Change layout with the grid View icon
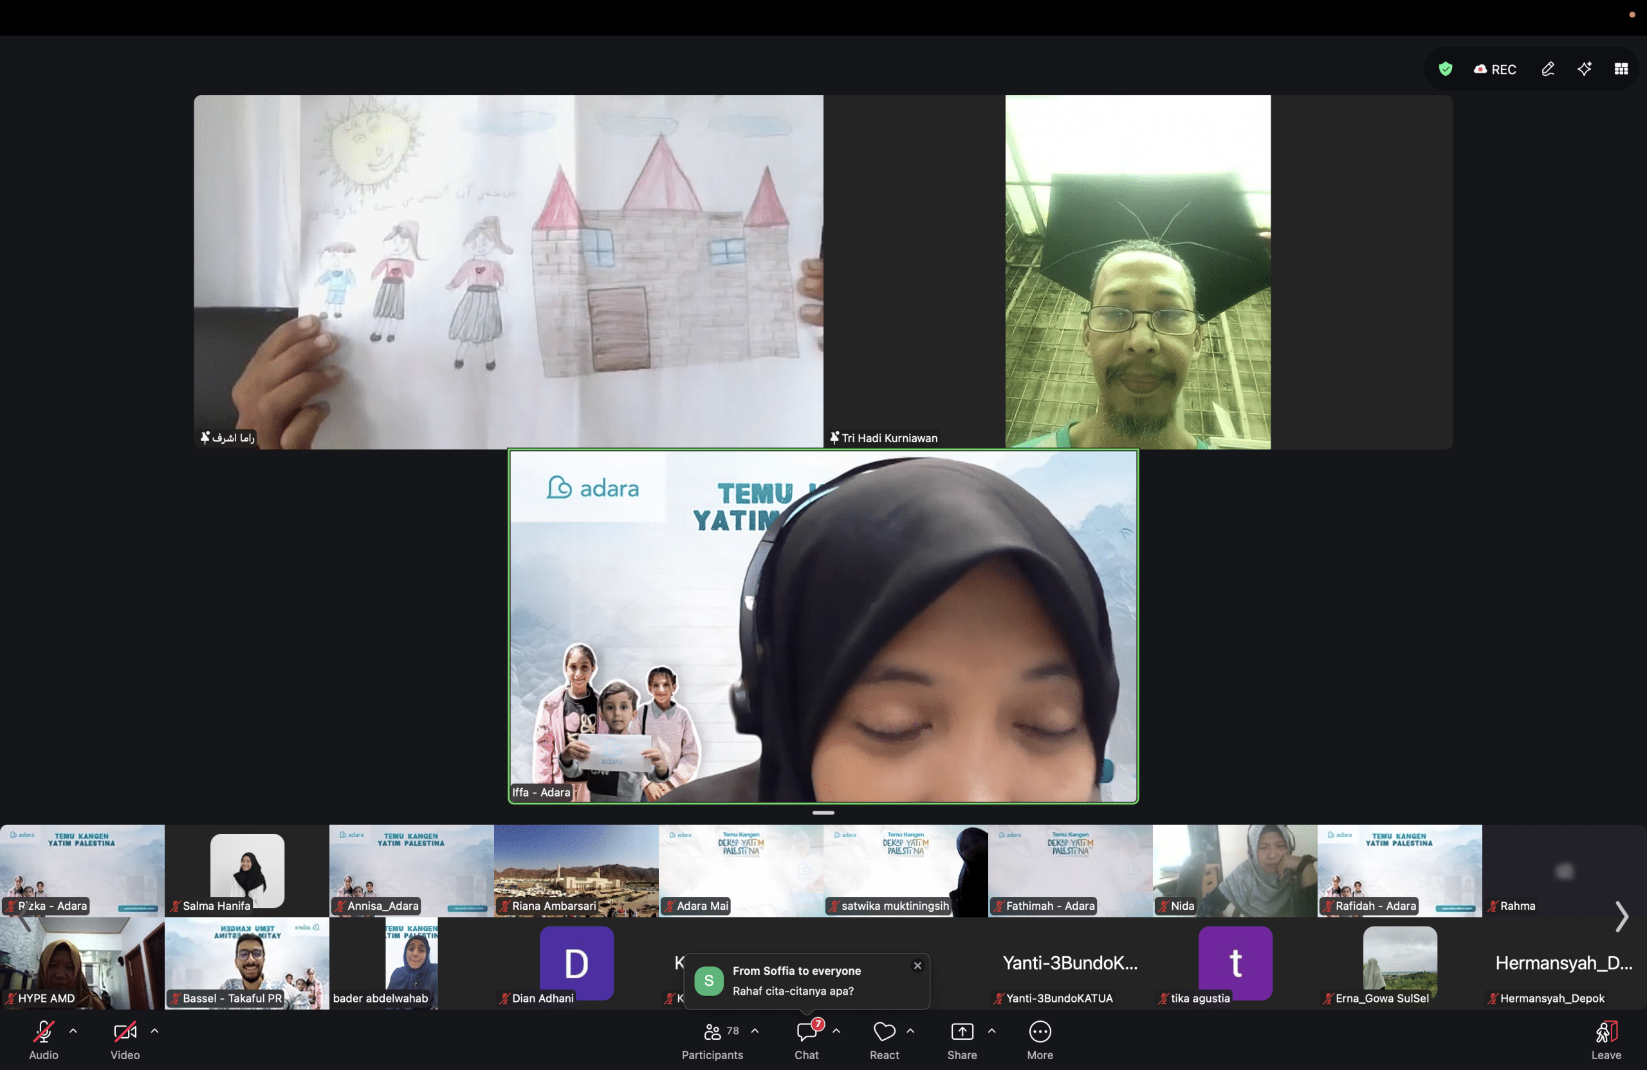Viewport: 1647px width, 1070px height. pos(1621,68)
